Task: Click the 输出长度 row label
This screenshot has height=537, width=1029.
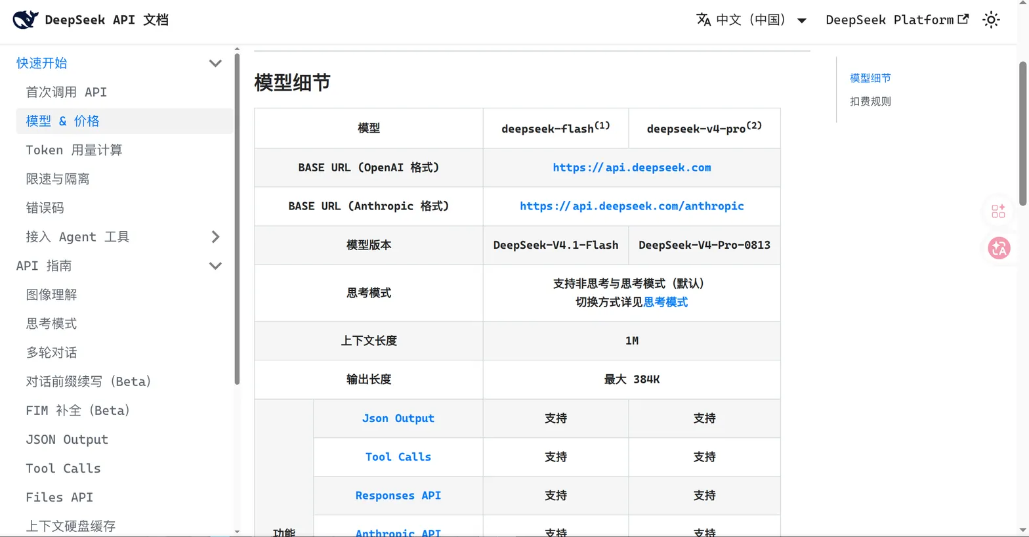Action: 369,379
